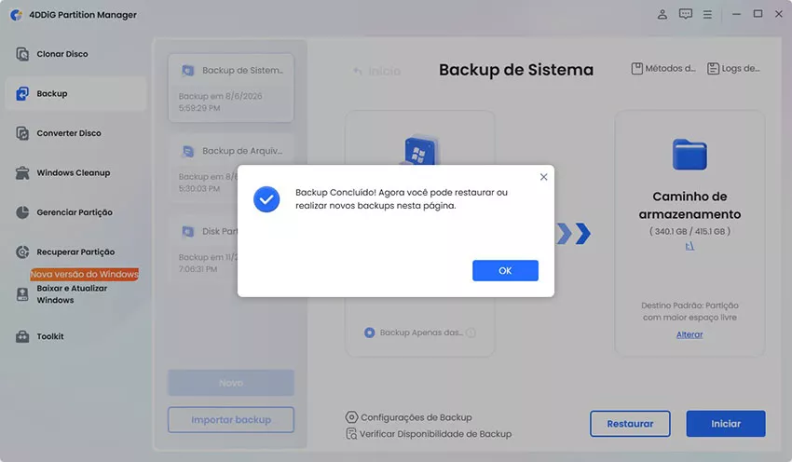The image size is (792, 462).
Task: Click the Novo button
Action: coord(231,383)
